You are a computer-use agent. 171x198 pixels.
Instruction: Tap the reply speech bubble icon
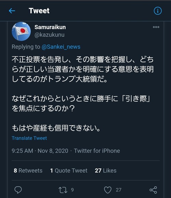coord(18,190)
